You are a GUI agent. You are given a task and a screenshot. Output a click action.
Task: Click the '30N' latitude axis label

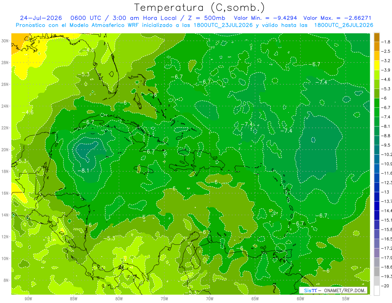tap(6, 41)
